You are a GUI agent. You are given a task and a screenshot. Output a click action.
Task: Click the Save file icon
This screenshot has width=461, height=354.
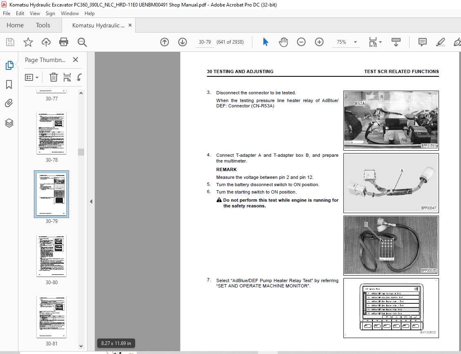[10, 42]
